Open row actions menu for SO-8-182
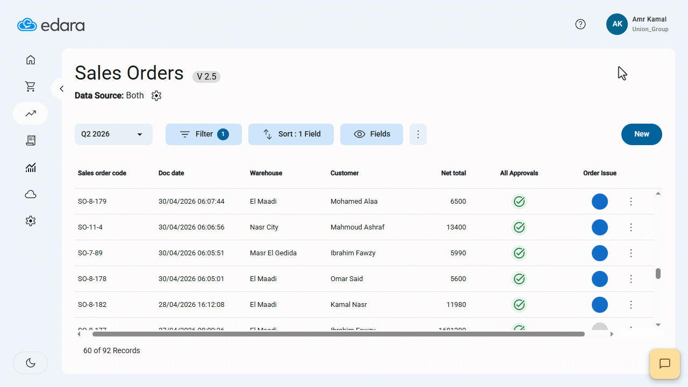This screenshot has height=387, width=688. [x=631, y=305]
